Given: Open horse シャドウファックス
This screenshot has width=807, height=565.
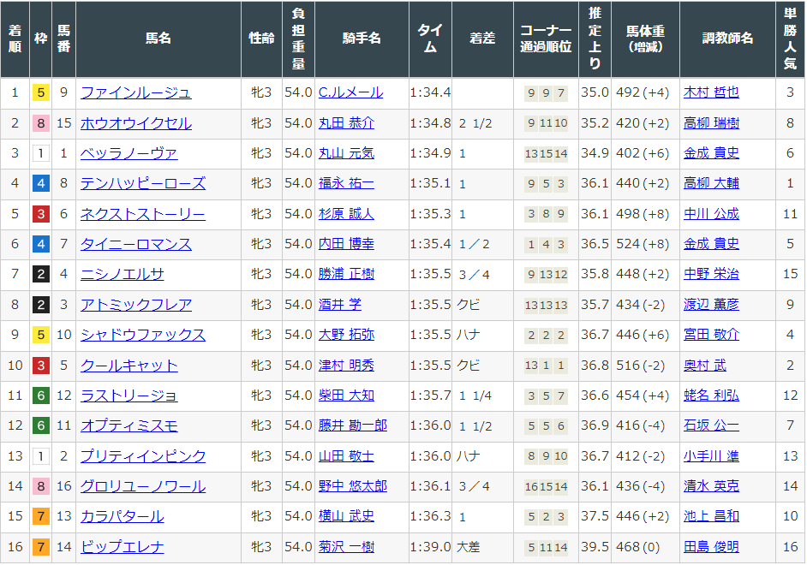Looking at the screenshot, I should click(143, 335).
